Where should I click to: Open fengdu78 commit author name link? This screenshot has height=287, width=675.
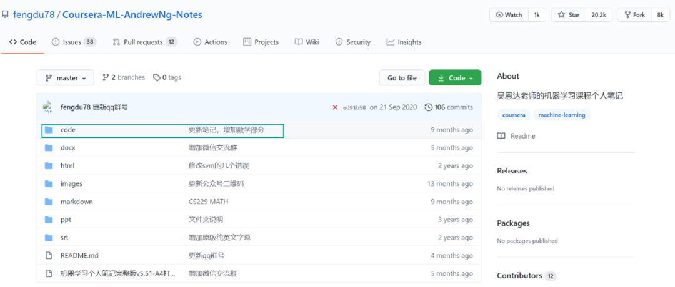[x=76, y=107]
